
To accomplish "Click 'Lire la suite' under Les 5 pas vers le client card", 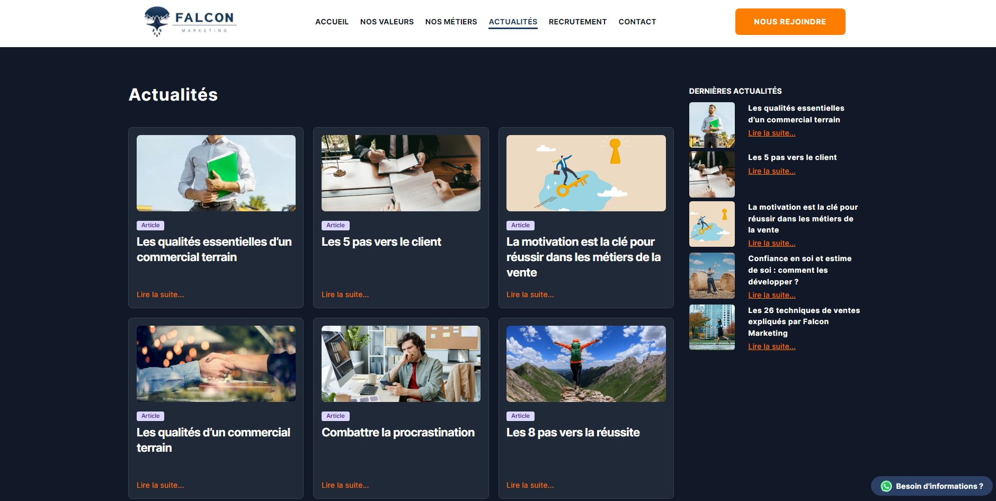I will 345,294.
